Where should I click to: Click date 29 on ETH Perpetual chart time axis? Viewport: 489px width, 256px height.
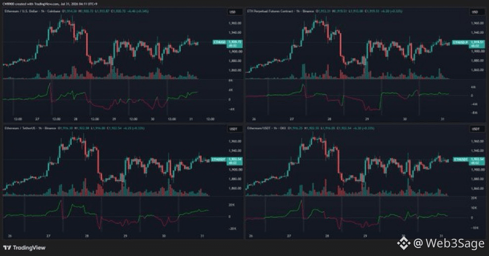coord(367,119)
